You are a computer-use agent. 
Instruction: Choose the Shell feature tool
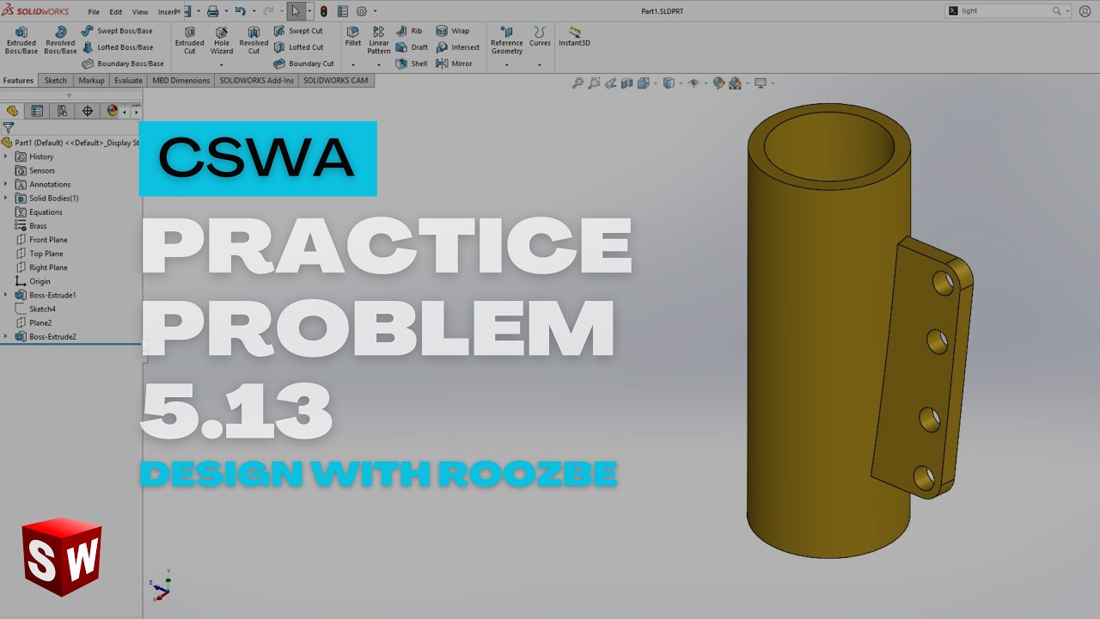[x=412, y=64]
